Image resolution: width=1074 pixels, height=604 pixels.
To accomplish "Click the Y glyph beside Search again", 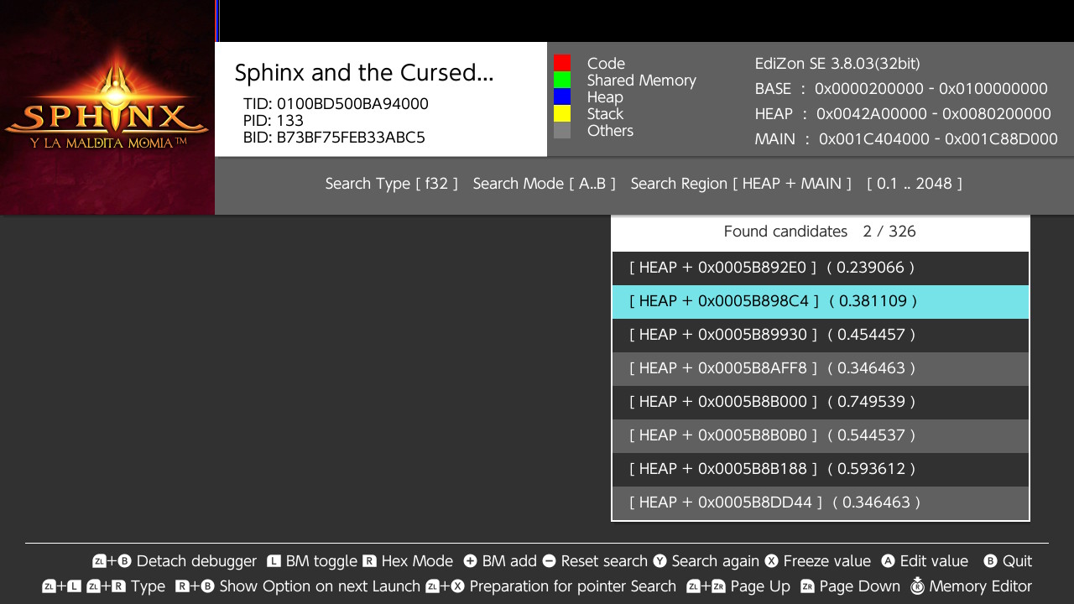I will [660, 561].
